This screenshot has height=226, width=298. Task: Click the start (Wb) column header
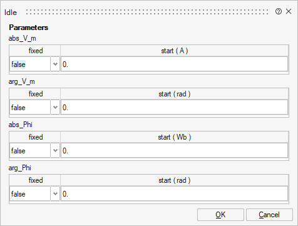point(175,137)
